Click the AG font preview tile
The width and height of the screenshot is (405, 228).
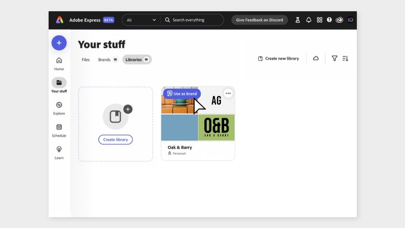click(217, 101)
